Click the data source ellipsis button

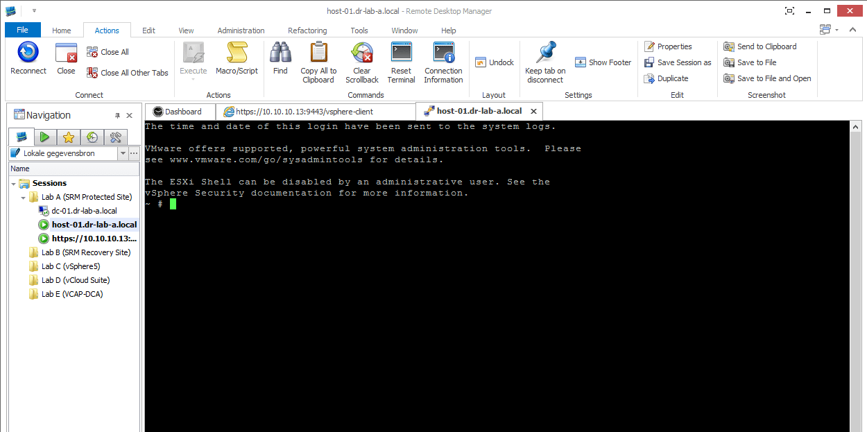pyautogui.click(x=134, y=153)
